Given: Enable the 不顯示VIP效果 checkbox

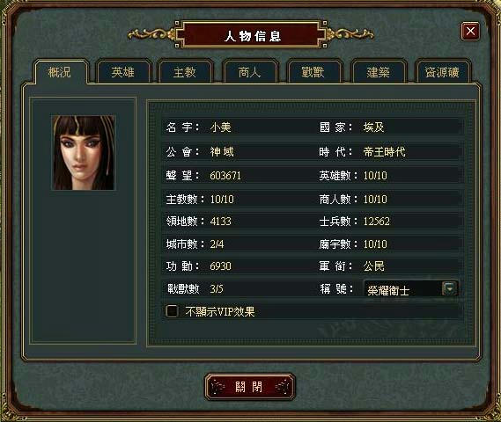Looking at the screenshot, I should (172, 311).
